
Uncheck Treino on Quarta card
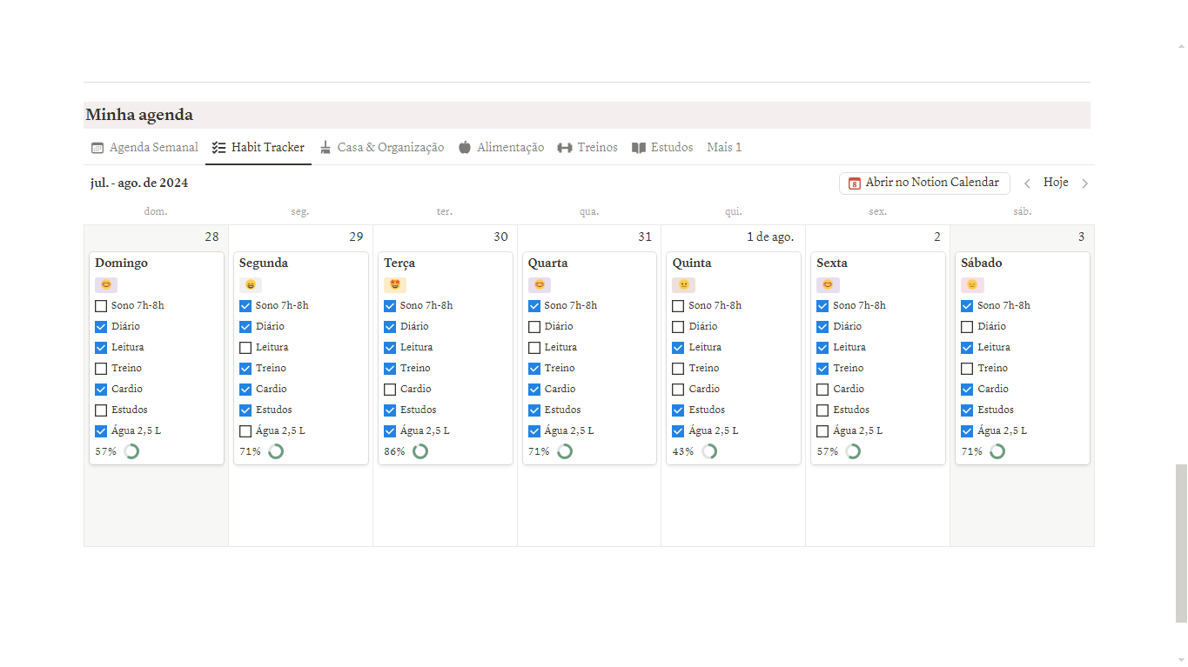coord(534,369)
